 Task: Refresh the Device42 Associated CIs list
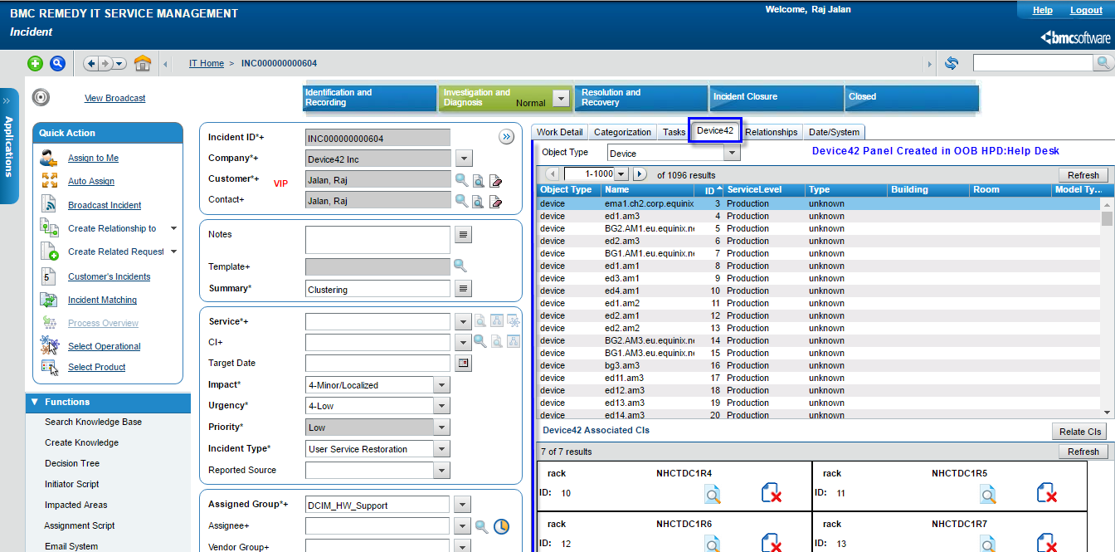click(x=1083, y=452)
